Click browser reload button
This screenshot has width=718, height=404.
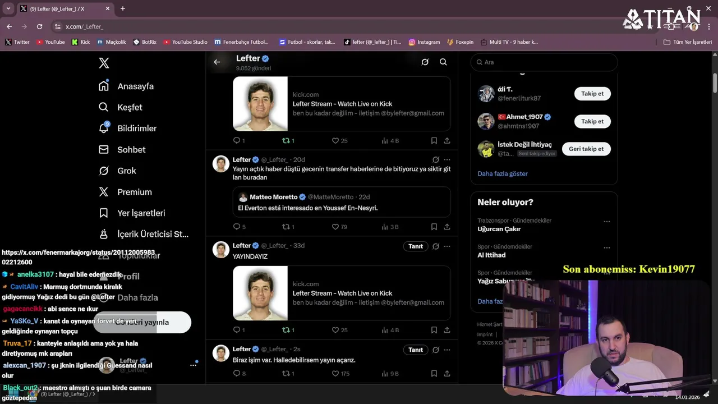39,26
